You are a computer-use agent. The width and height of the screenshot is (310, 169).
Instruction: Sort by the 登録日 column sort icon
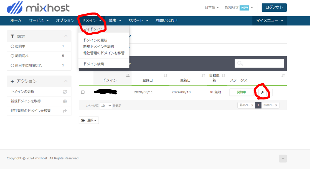point(166,76)
